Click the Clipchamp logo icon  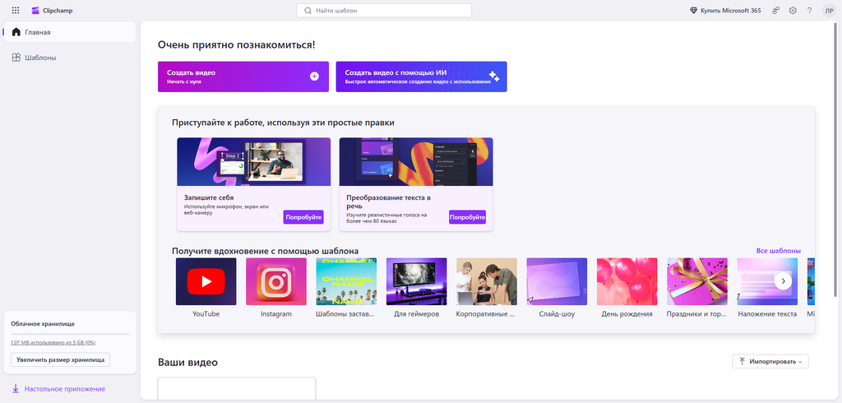click(x=35, y=10)
